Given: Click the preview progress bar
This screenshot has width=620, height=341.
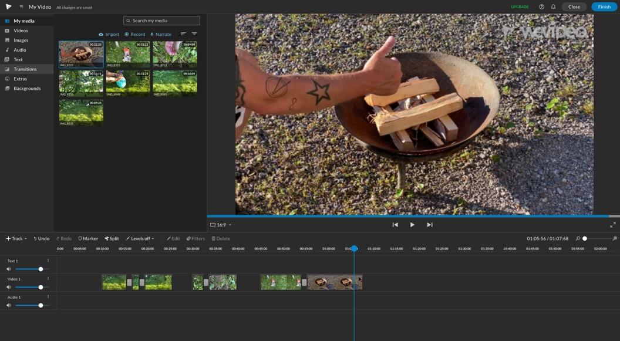Looking at the screenshot, I should (413, 216).
